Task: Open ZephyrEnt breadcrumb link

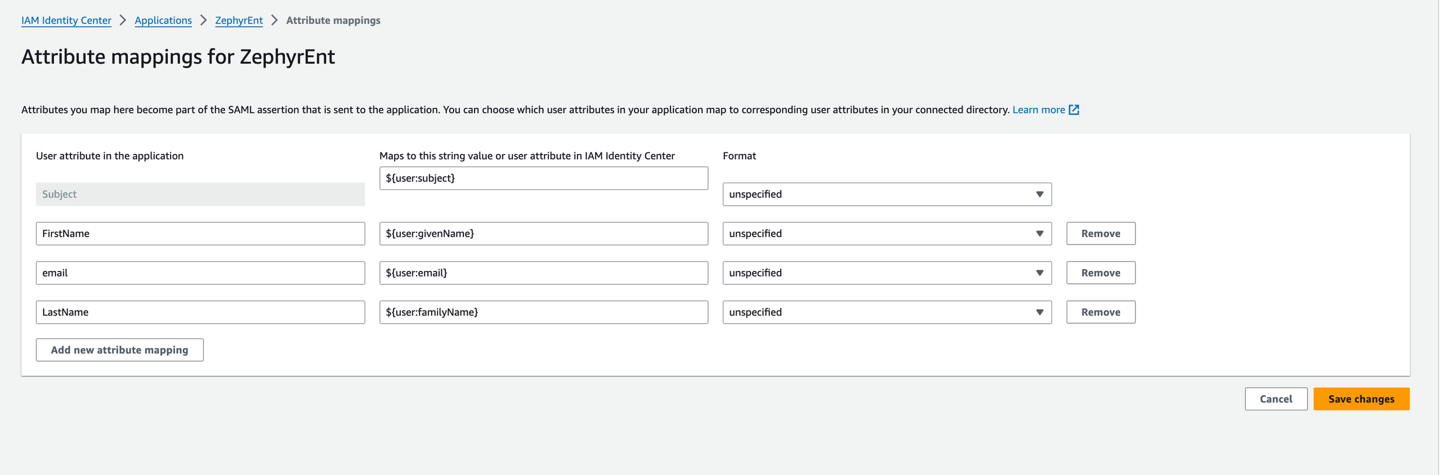Action: click(239, 21)
